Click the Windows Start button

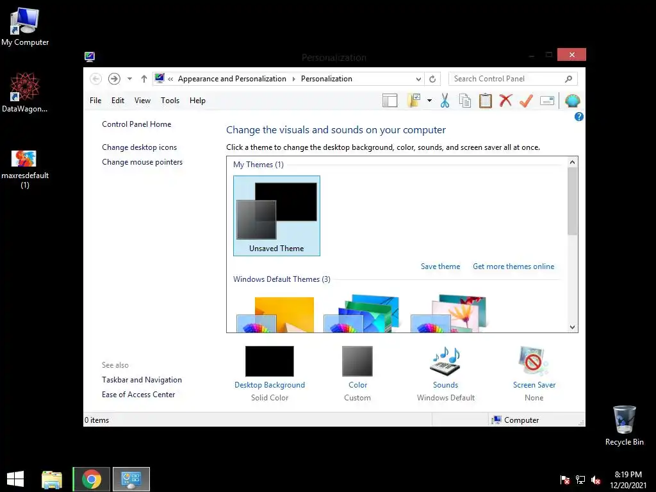click(x=15, y=479)
